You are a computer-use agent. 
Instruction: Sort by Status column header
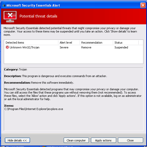click(126, 43)
